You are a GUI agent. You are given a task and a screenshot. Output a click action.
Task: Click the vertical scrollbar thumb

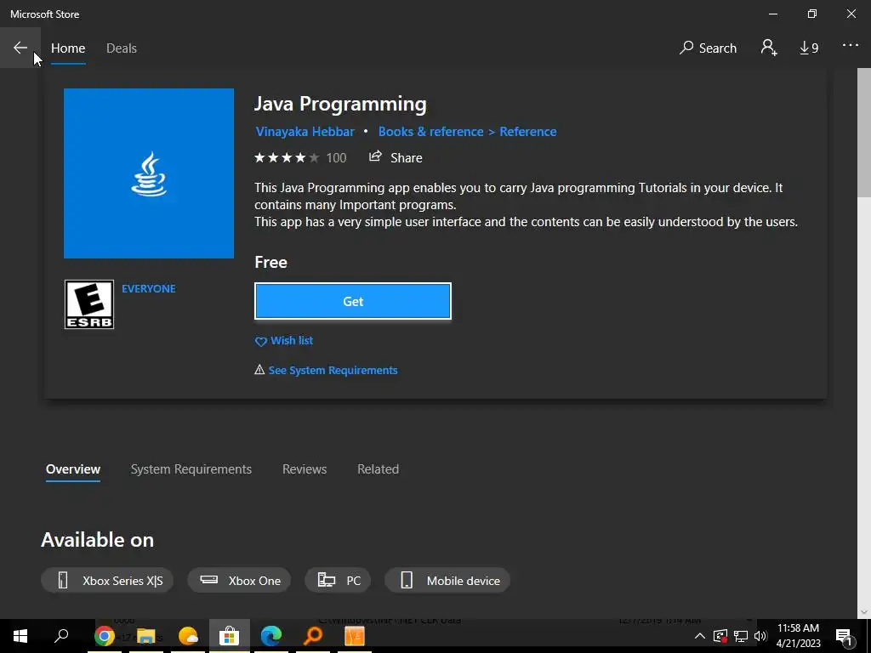point(864,132)
